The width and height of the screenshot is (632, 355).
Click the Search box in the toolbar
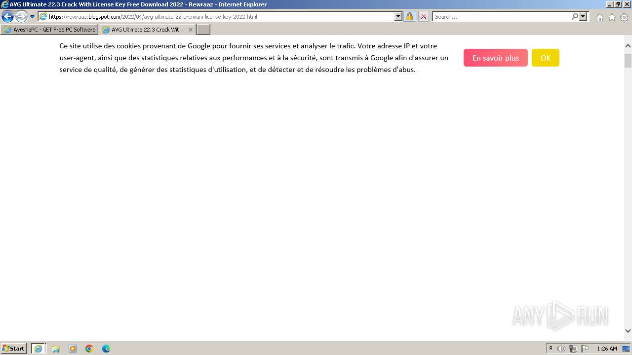502,16
